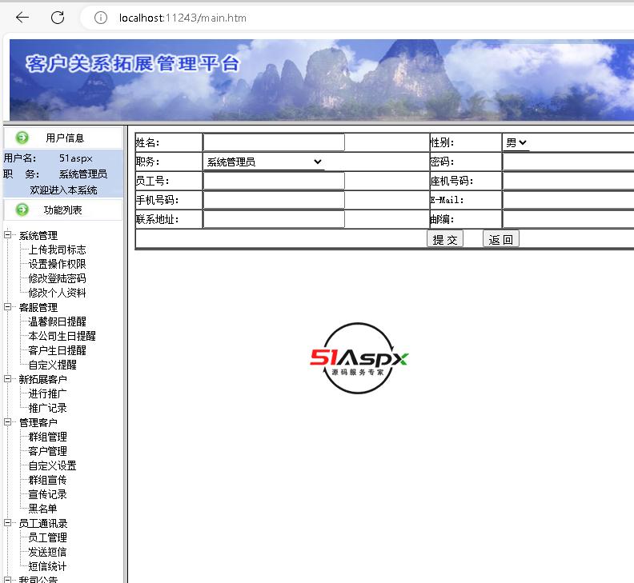This screenshot has width=634, height=583.
Task: Collapse the 客服管理 tree node
Action: tap(8, 306)
